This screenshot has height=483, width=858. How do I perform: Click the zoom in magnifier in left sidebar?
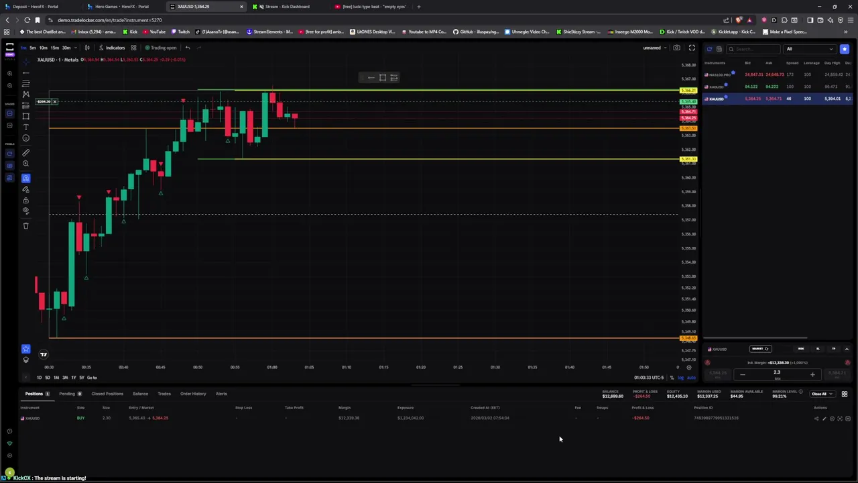click(9, 74)
